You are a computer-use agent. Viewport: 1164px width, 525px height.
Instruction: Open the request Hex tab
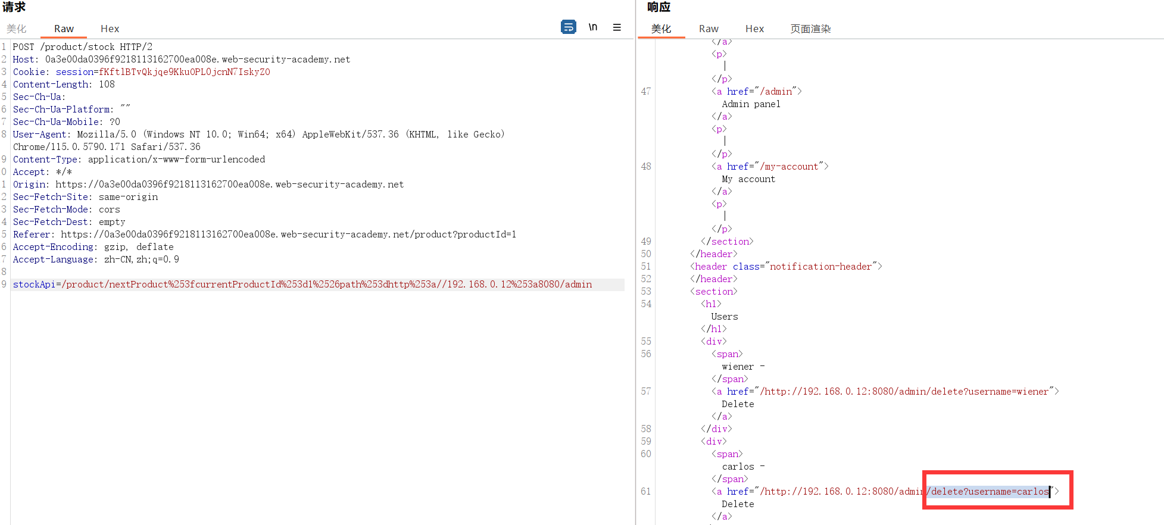110,29
